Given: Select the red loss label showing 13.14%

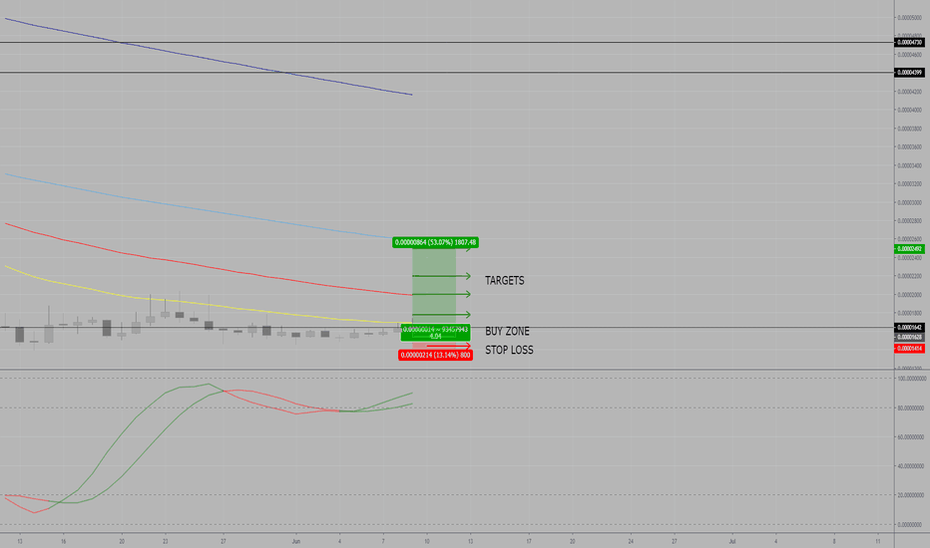Looking at the screenshot, I should pos(435,355).
